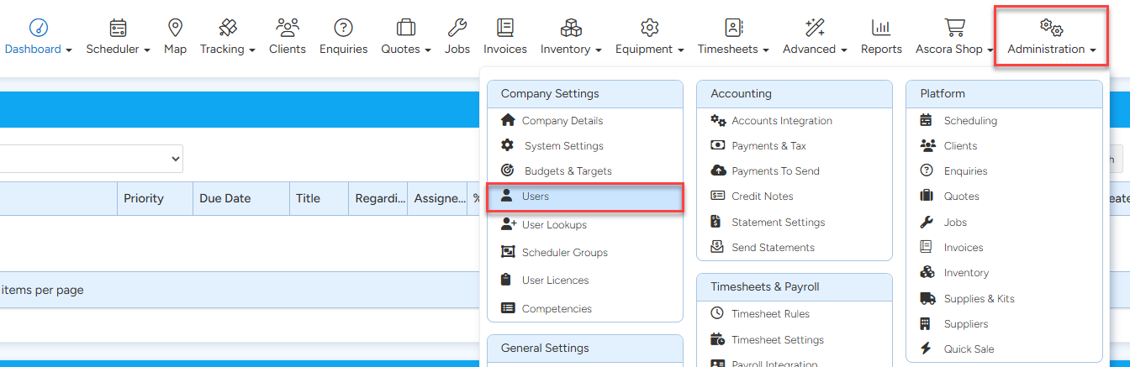Screen dimensions: 1130x367
Task: Open Supplies & Kits platform settings
Action: point(980,299)
